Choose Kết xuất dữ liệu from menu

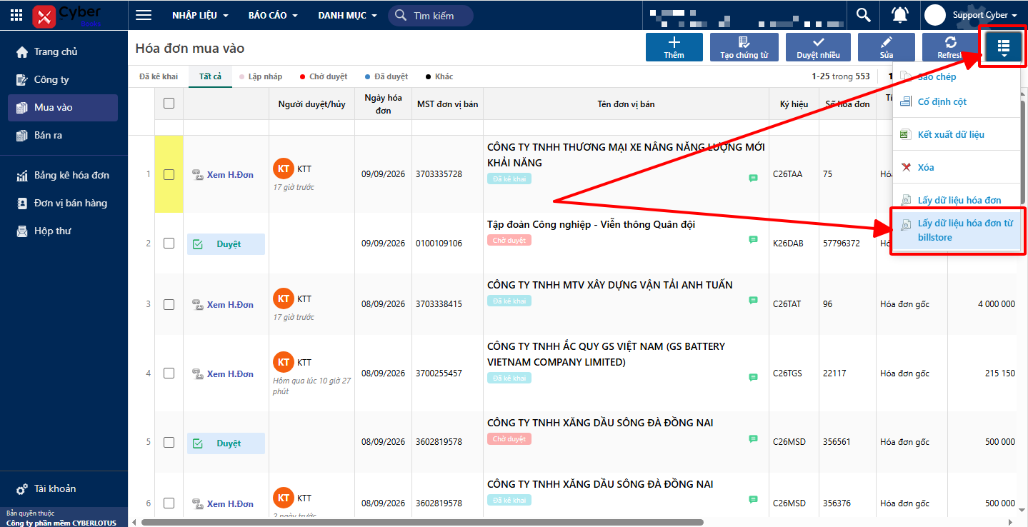957,134
